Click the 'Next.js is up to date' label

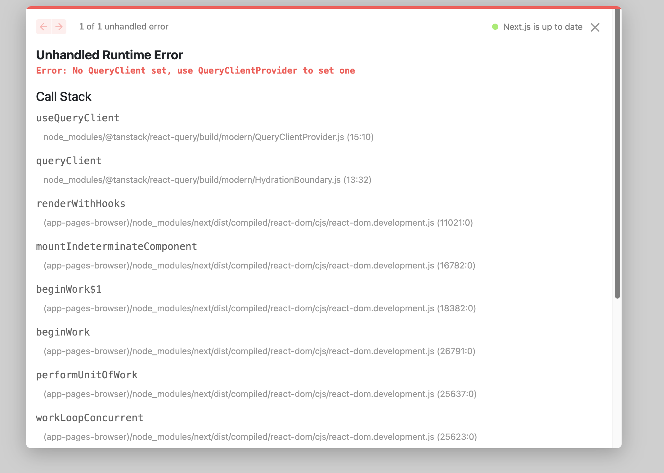(x=543, y=27)
